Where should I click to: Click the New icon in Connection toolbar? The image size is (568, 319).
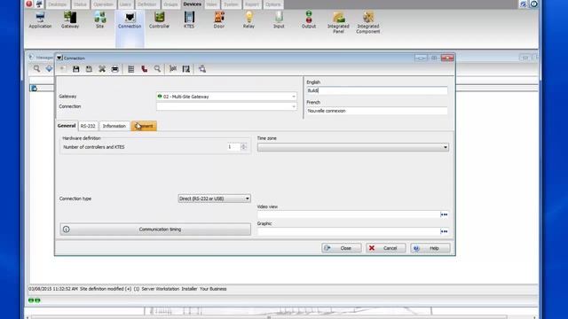[x=63, y=69]
